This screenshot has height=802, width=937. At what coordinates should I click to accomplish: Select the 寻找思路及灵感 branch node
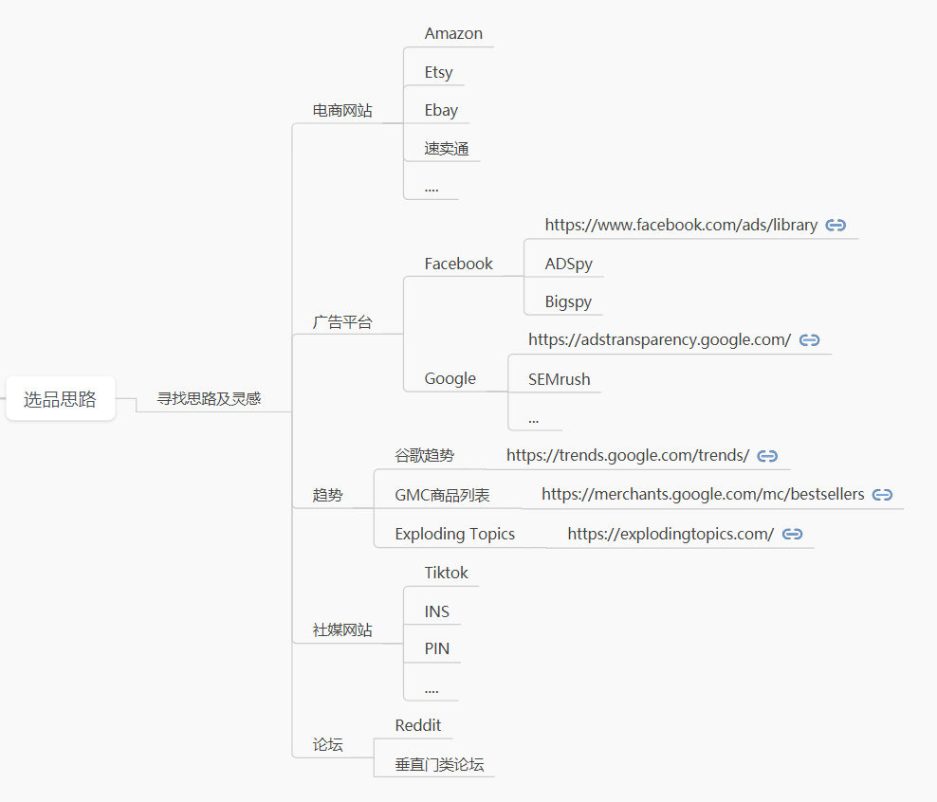tap(209, 399)
